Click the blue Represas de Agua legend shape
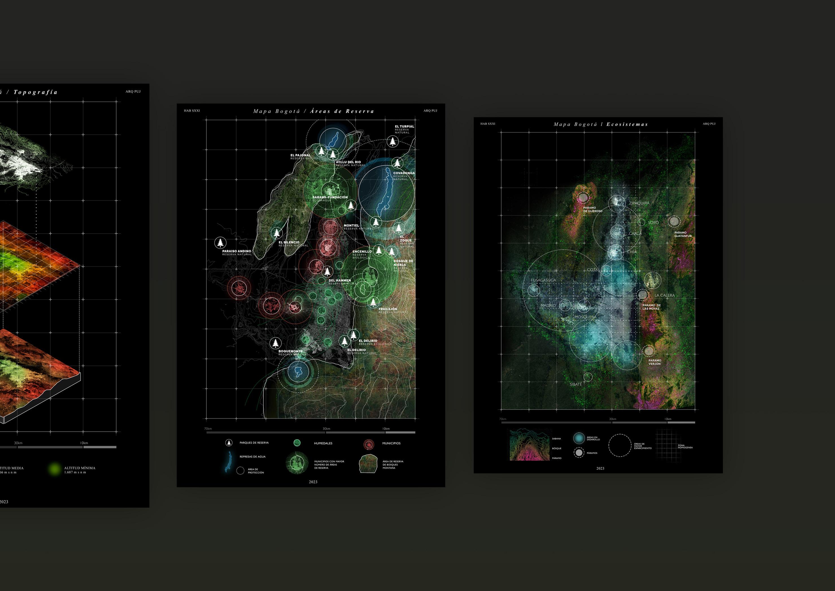835x591 pixels. pos(230,461)
